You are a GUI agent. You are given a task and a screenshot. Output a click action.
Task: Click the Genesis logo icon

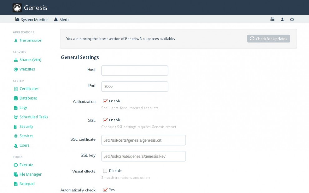[x=17, y=8]
